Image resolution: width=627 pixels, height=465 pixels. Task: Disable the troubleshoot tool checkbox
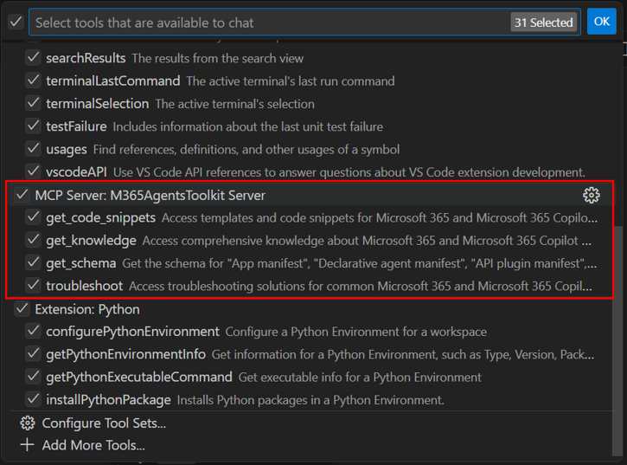(x=33, y=286)
